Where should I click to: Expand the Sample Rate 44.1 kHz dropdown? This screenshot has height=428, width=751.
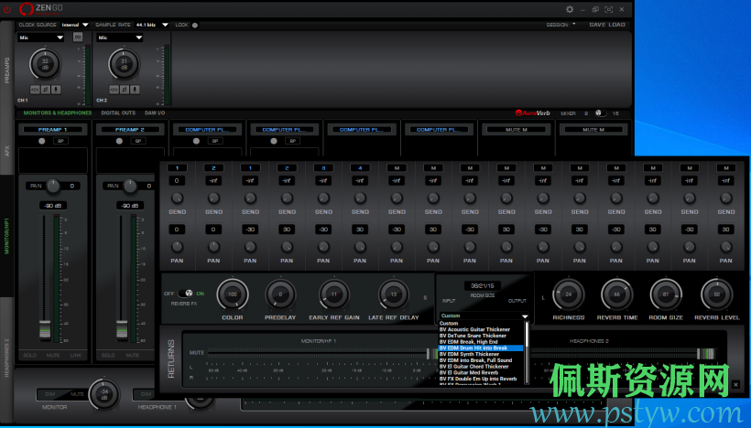pos(152,25)
